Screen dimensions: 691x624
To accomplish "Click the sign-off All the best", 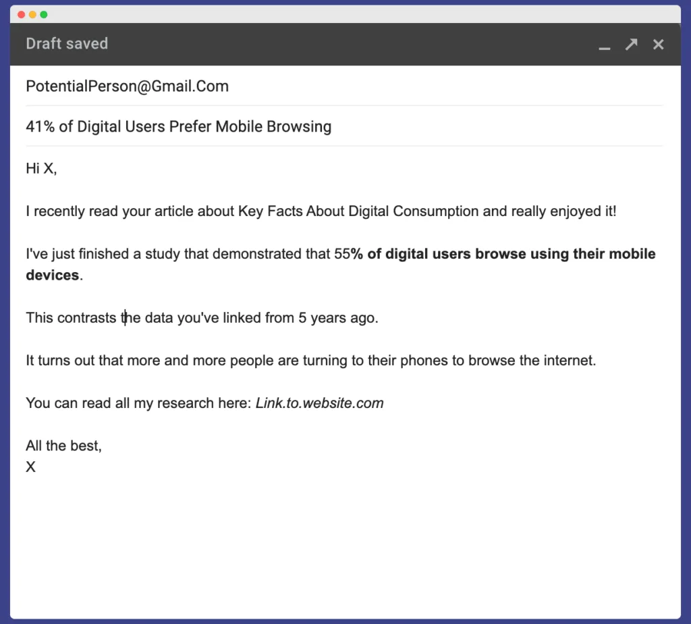I will [63, 446].
